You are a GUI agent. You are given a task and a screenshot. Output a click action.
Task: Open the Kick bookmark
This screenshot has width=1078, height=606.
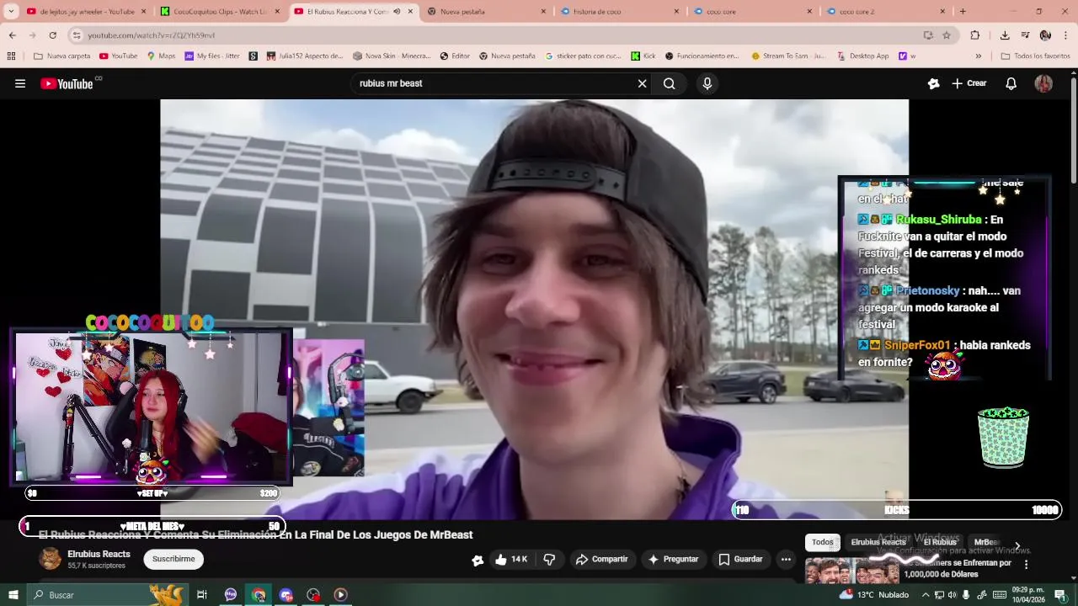point(643,56)
